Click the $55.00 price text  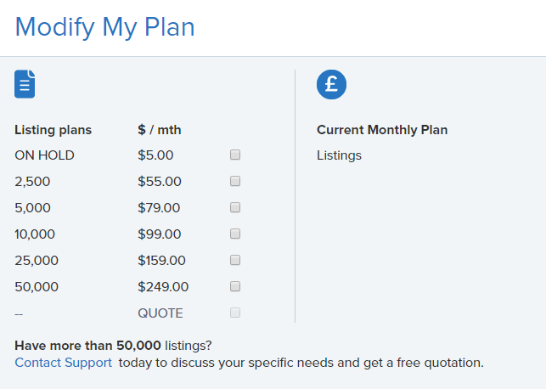pyautogui.click(x=159, y=181)
